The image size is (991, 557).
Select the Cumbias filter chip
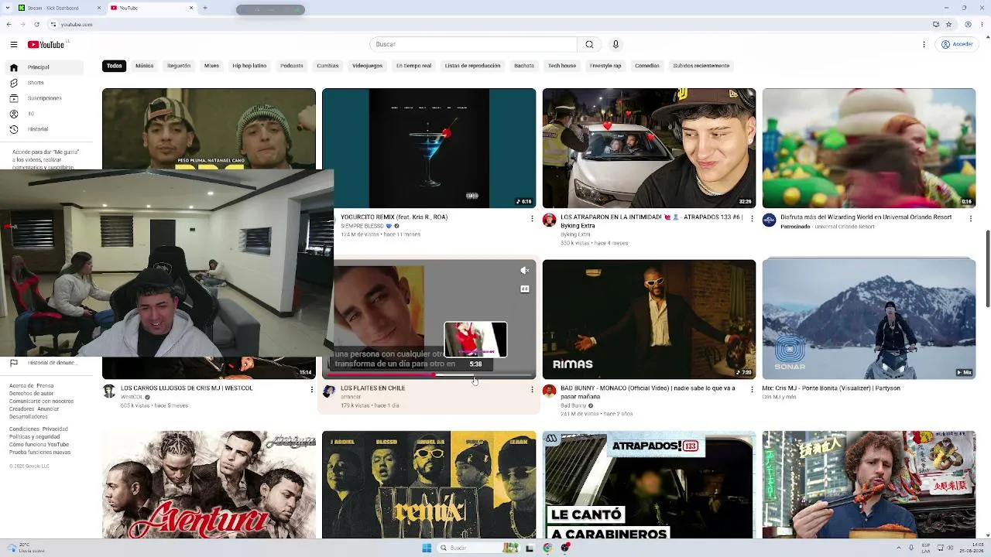pyautogui.click(x=327, y=66)
